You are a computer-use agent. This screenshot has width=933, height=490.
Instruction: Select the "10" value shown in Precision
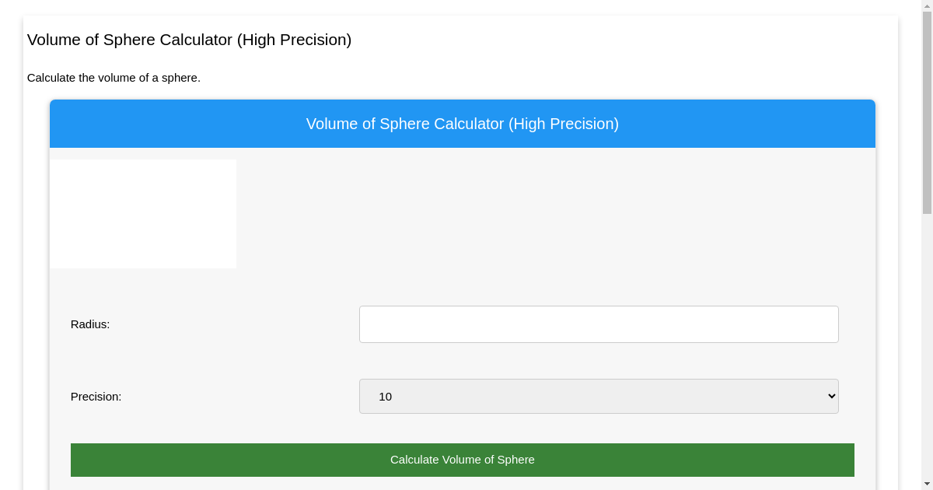pos(386,397)
